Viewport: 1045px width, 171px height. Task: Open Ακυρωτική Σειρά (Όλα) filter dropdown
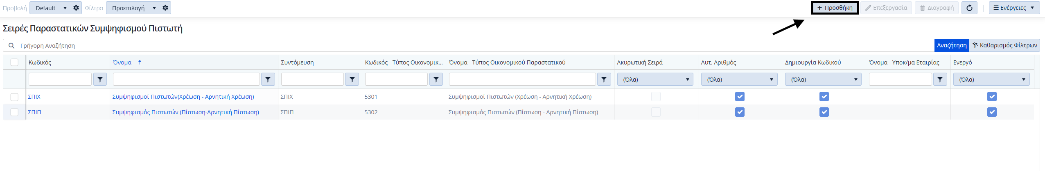pyautogui.click(x=655, y=79)
